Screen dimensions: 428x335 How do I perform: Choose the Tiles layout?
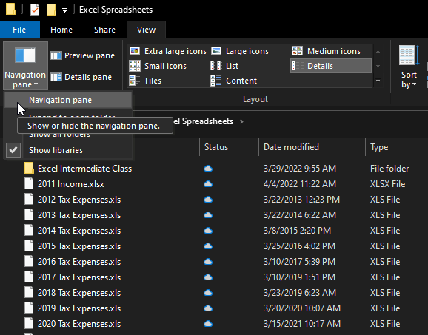(x=145, y=81)
